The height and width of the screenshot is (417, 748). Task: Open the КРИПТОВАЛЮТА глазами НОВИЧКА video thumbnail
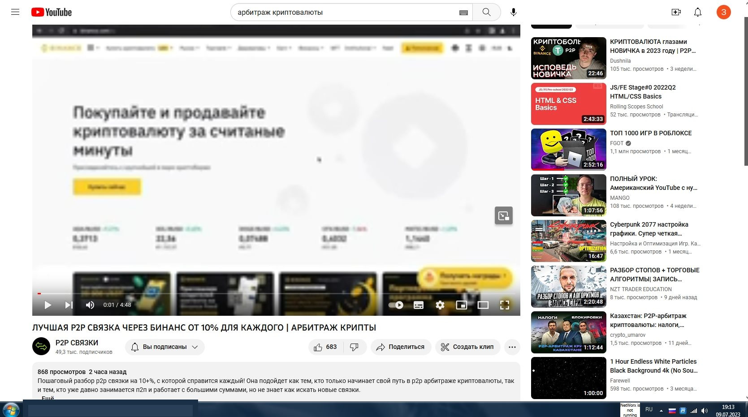click(x=568, y=58)
